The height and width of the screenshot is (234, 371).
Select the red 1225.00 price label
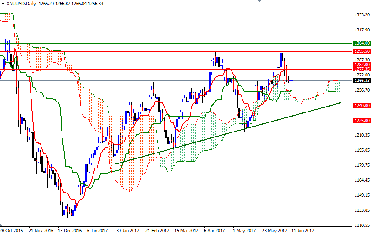pyautogui.click(x=361, y=121)
